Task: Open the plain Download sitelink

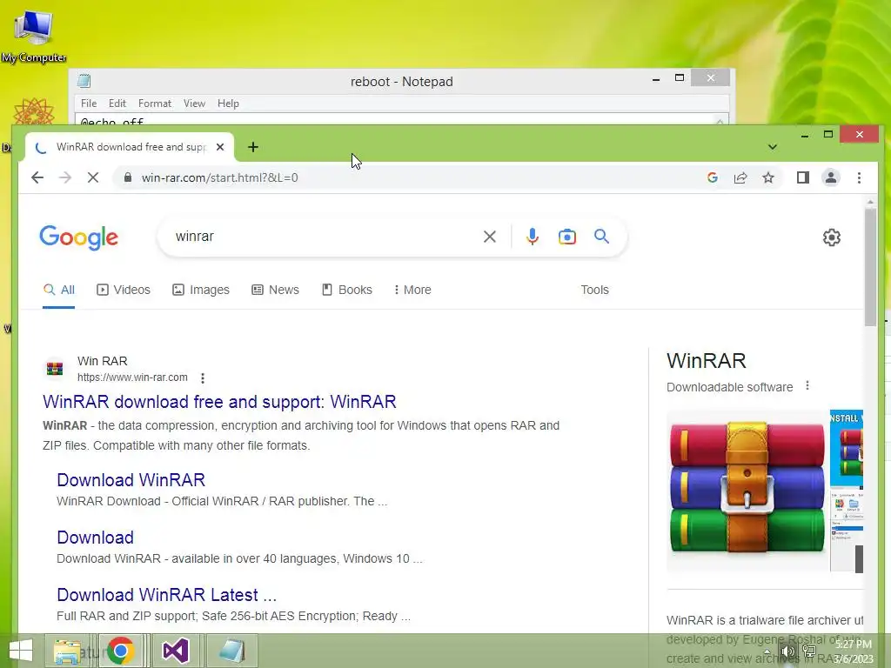Action: (96, 538)
